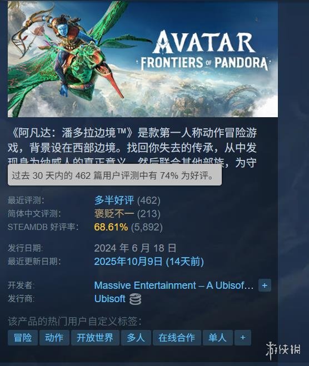
Task: Expand the developer list with the plus button
Action: pyautogui.click(x=265, y=285)
